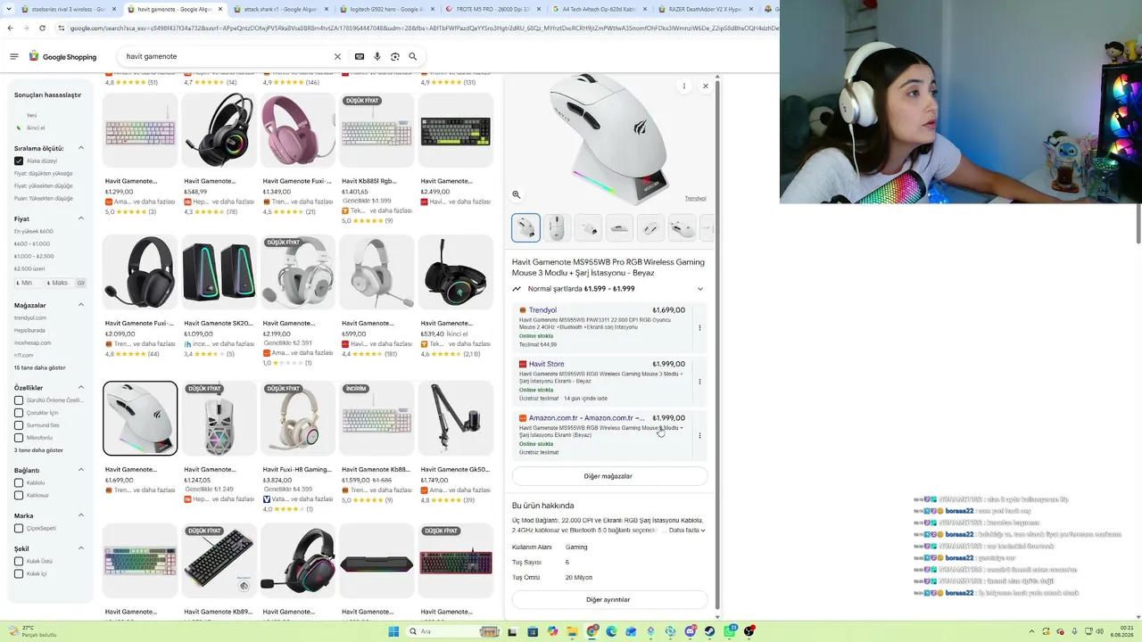This screenshot has height=642, width=1142.
Task: Switch to the PROTE M5 PRO tab
Action: click(x=492, y=9)
